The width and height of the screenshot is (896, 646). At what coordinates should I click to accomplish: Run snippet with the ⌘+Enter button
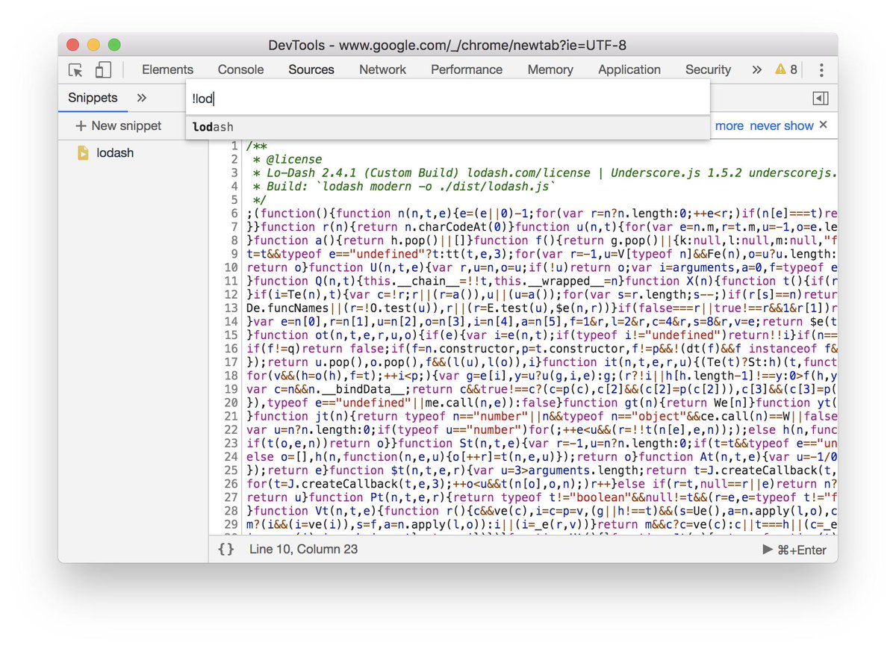coord(794,550)
